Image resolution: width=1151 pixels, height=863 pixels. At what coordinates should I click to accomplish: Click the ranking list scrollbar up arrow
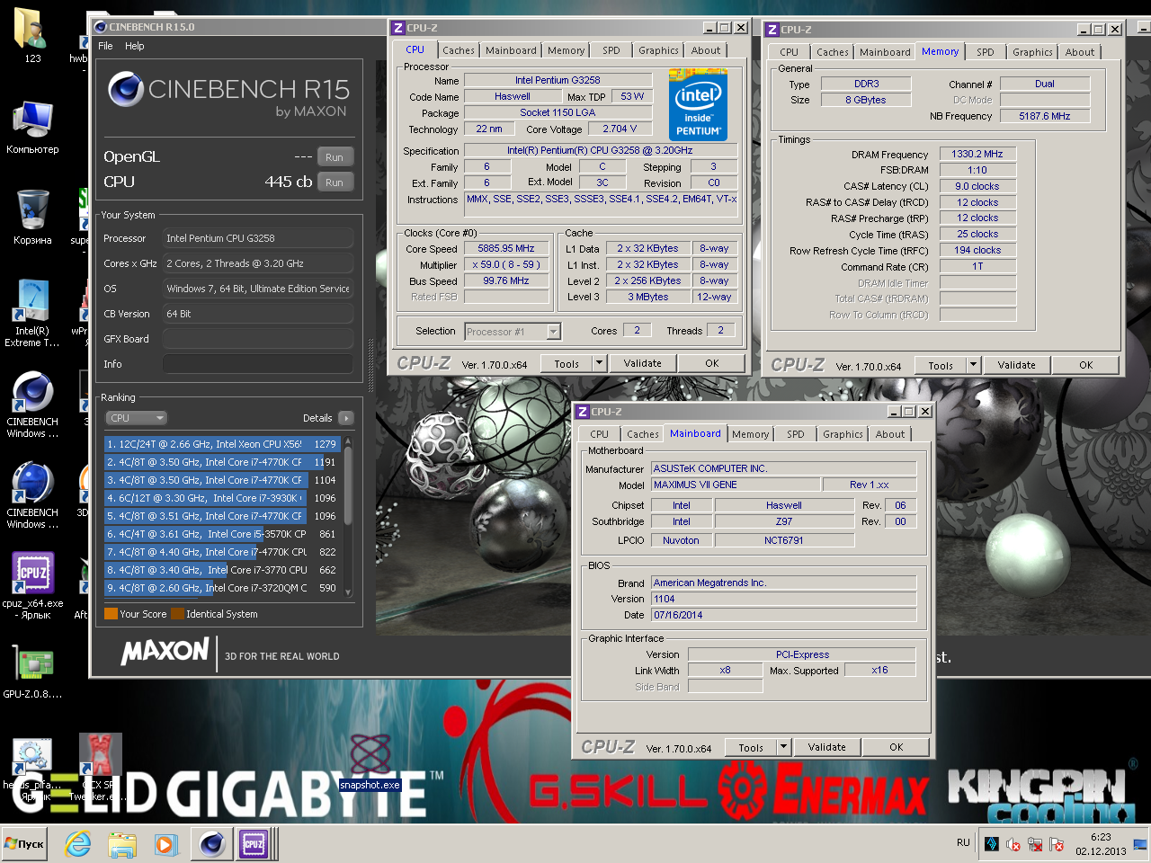(x=348, y=442)
